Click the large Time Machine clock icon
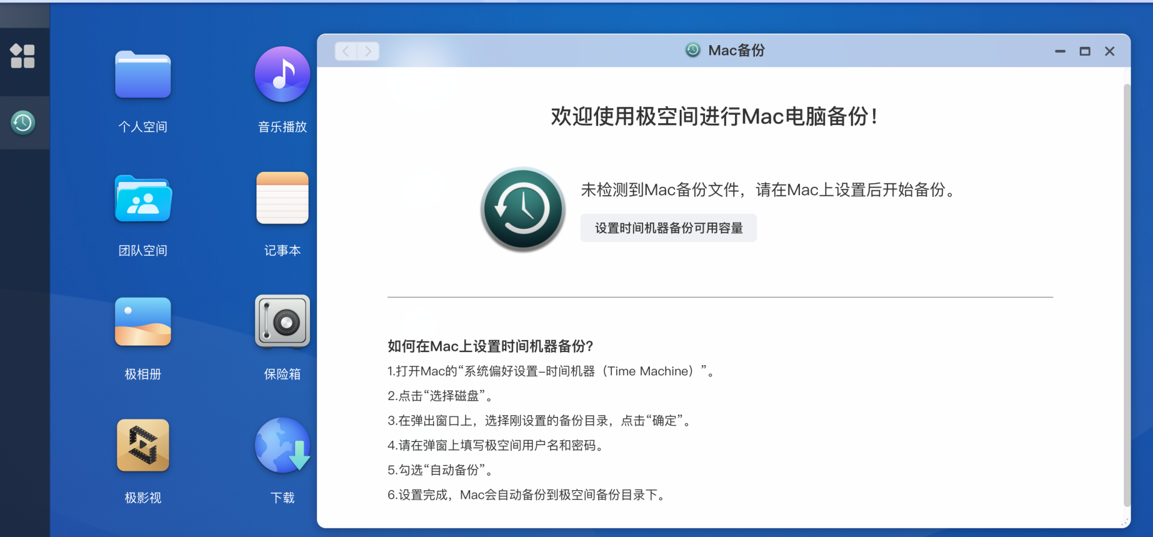 [523, 209]
